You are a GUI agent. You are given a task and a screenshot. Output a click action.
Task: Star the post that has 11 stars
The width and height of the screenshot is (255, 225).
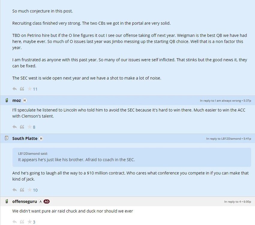tap(30, 89)
